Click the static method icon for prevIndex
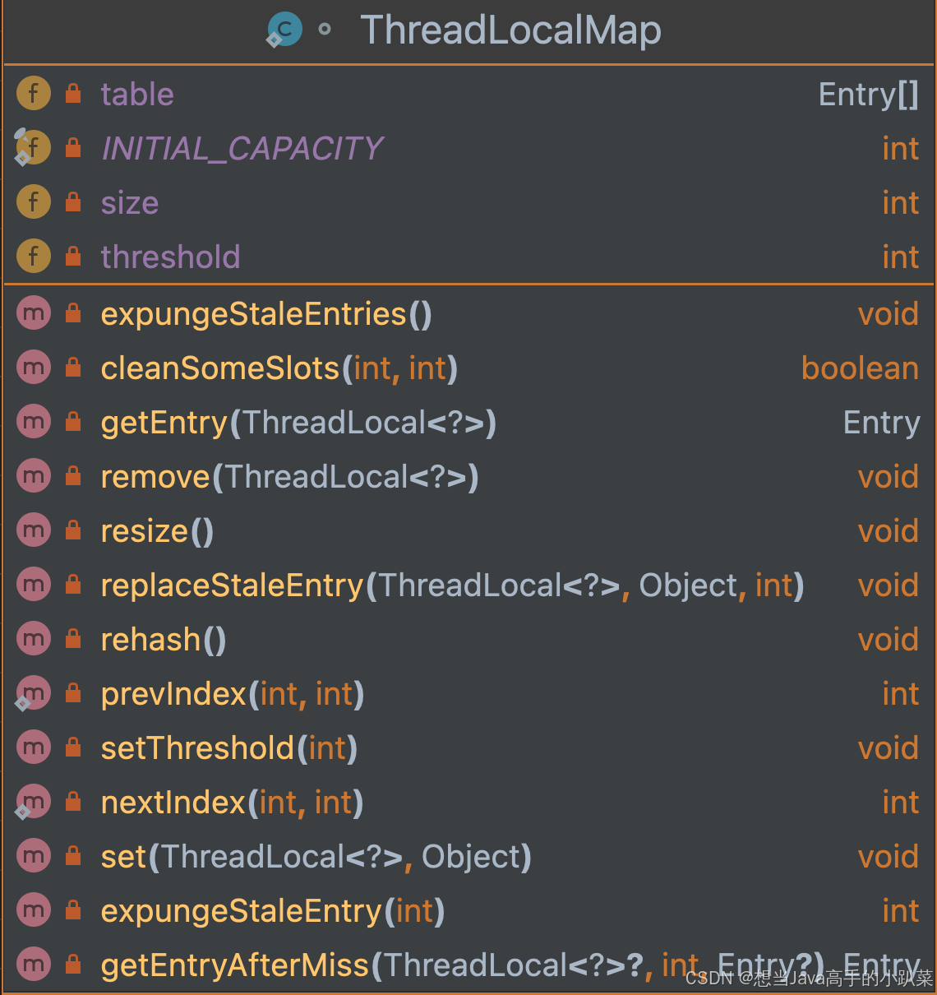The image size is (937, 995). [x=33, y=693]
